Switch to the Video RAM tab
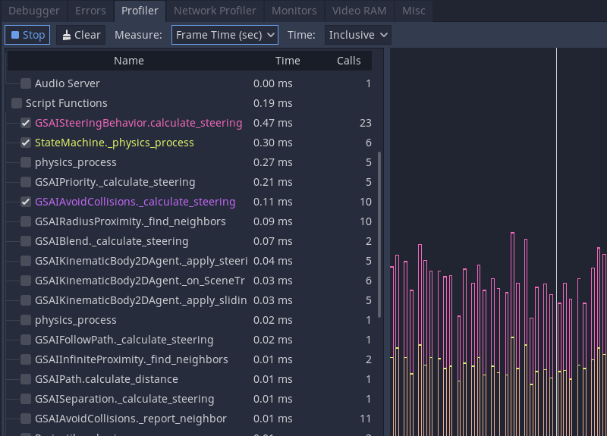Image resolution: width=607 pixels, height=436 pixels. [360, 11]
